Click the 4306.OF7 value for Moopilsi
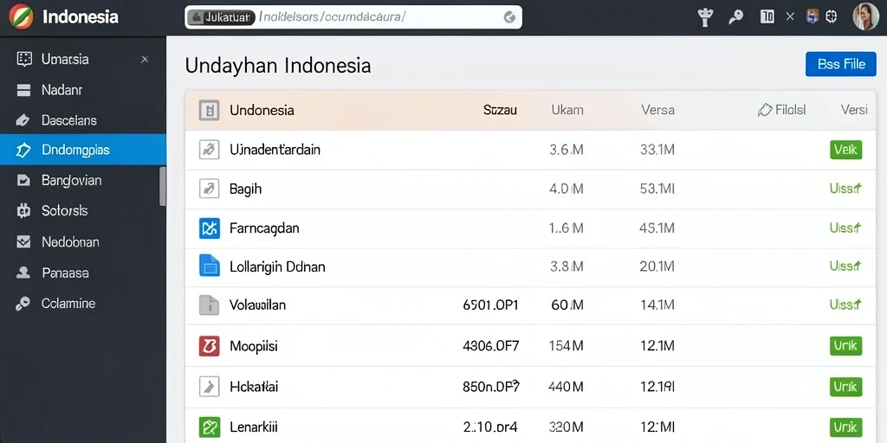This screenshot has width=887, height=443. coord(490,346)
